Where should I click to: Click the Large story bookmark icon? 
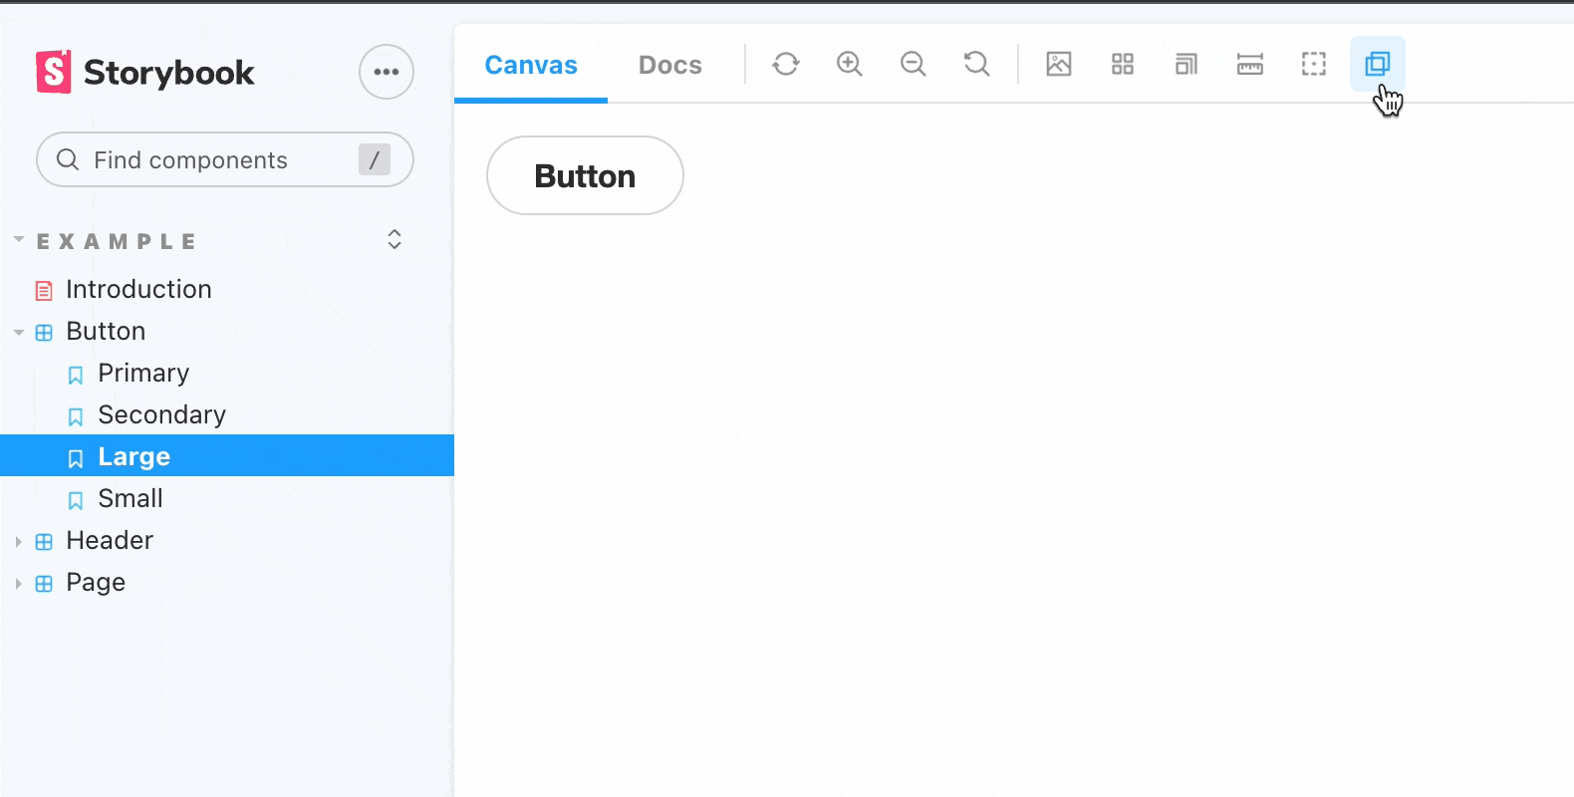76,458
